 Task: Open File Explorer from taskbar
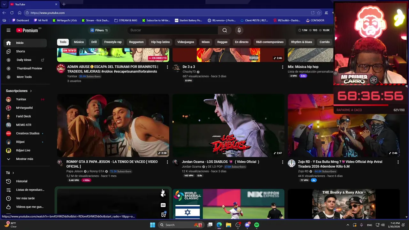228,225
